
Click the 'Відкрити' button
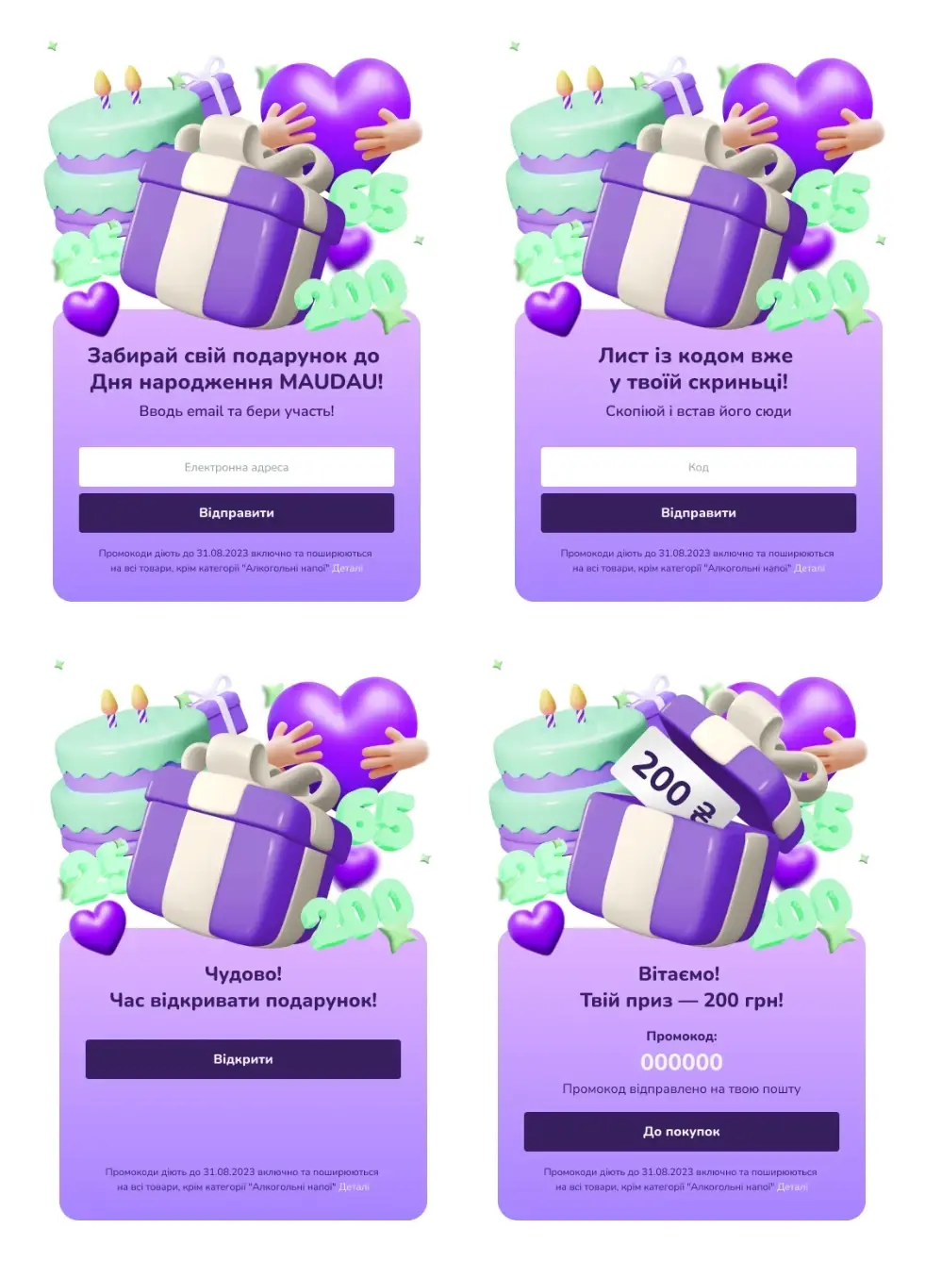(242, 1059)
